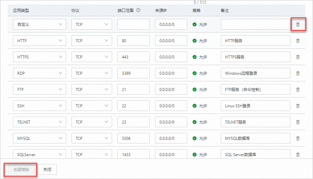Click port field containing 1433
Screen dimensions: 313x179
133,154
